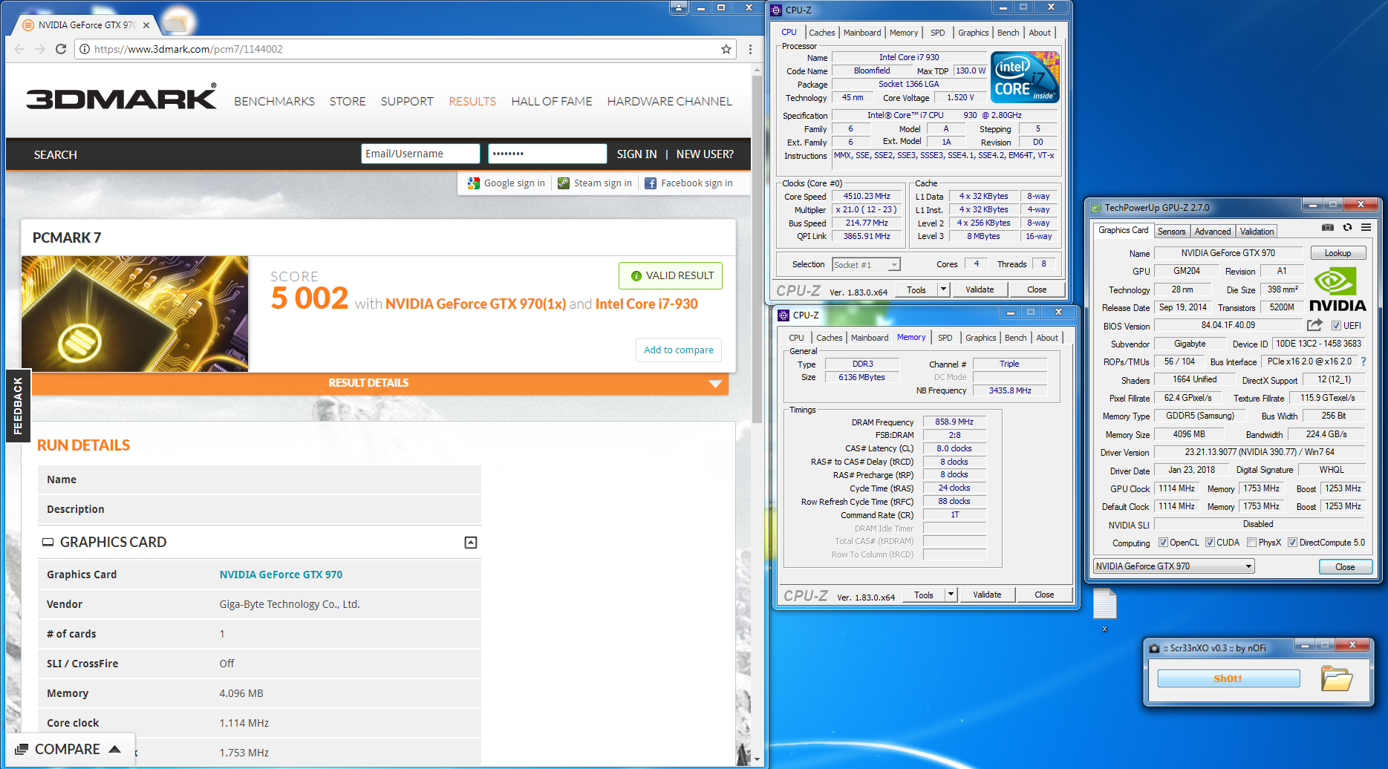1388x769 pixels.
Task: Click the SIGN IN link
Action: coord(636,154)
